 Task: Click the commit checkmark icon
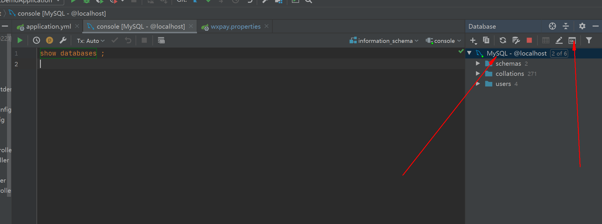click(x=115, y=41)
